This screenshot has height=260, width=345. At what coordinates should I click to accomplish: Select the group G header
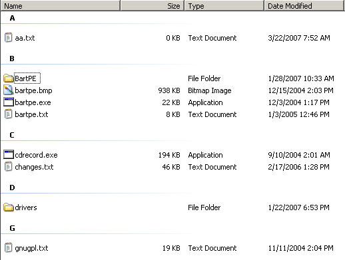tap(12, 228)
